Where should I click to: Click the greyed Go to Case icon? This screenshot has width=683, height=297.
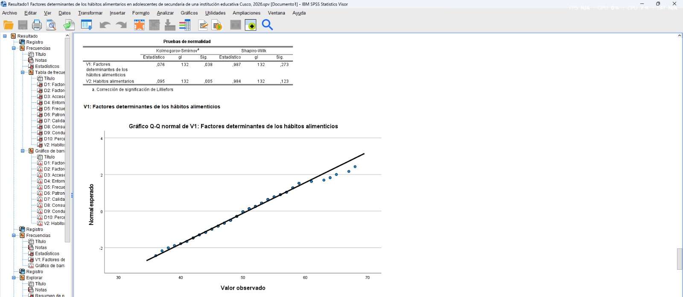click(x=155, y=25)
